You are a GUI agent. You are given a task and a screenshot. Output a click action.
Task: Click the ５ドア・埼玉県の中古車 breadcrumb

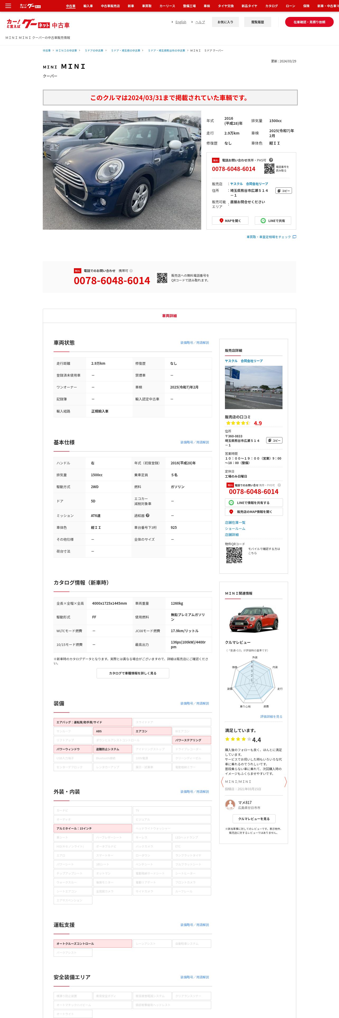126,50
